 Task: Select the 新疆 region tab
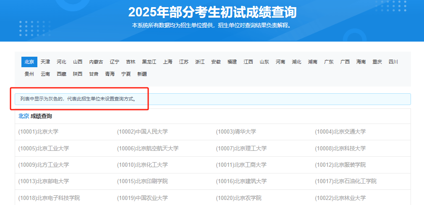pyautogui.click(x=142, y=74)
